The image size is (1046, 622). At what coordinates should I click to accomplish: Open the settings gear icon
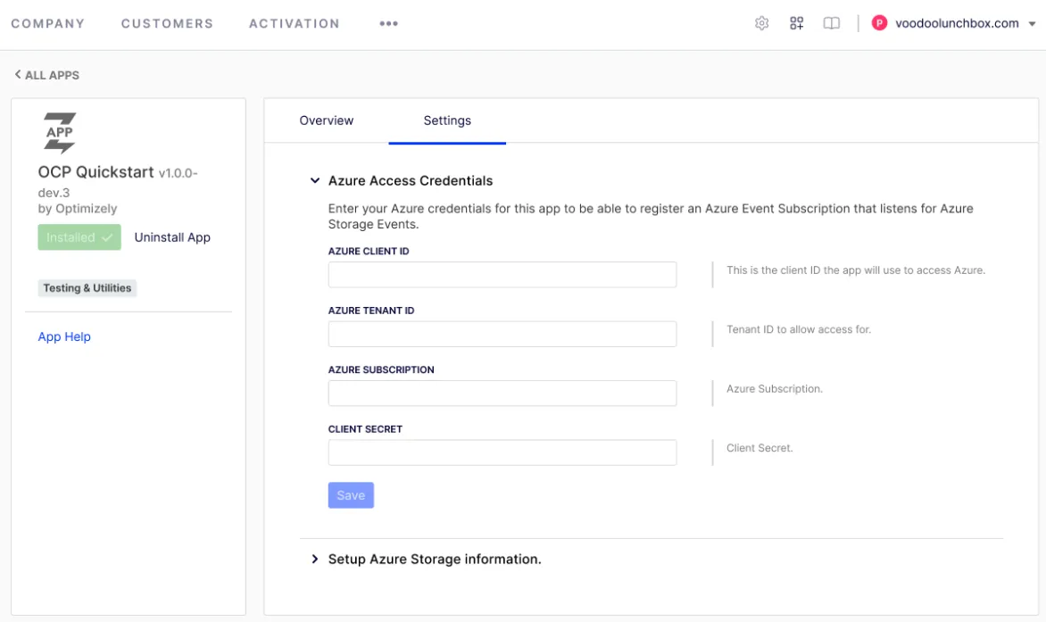pos(761,23)
